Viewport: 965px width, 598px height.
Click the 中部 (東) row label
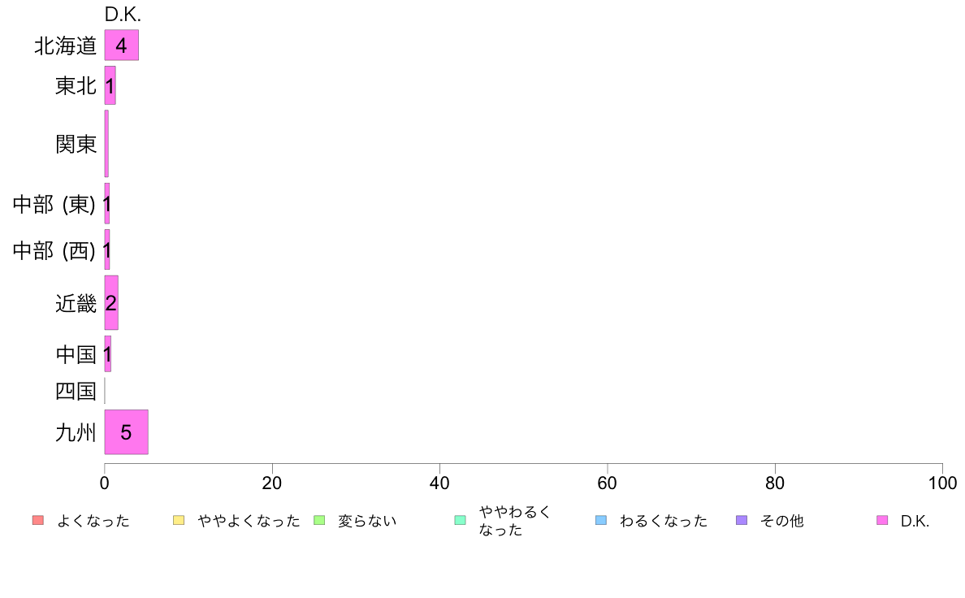click(x=54, y=204)
